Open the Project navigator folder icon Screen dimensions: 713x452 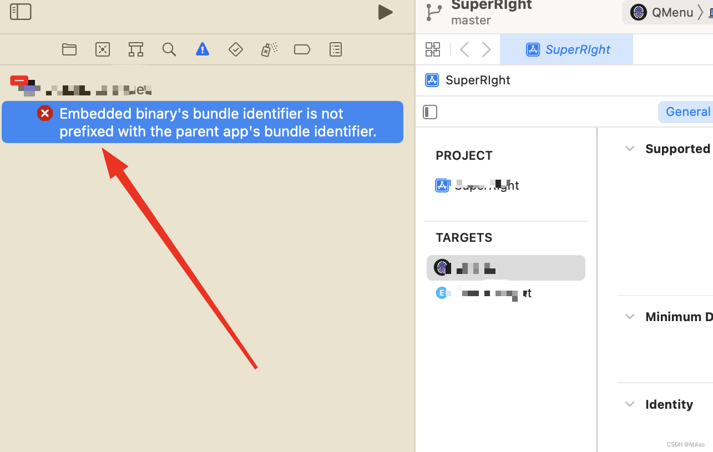69,49
